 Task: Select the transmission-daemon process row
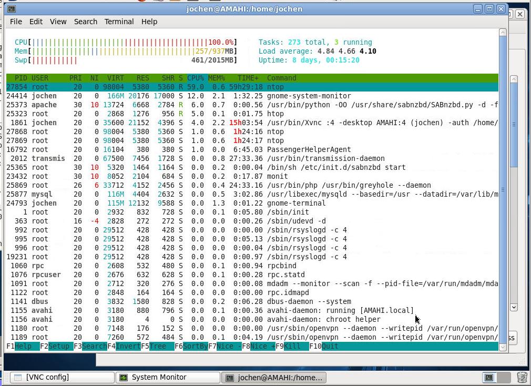click(x=252, y=158)
